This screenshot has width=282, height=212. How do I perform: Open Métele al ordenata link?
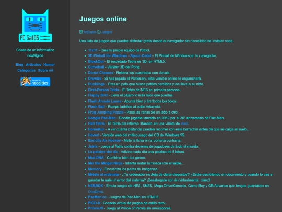(x=103, y=175)
